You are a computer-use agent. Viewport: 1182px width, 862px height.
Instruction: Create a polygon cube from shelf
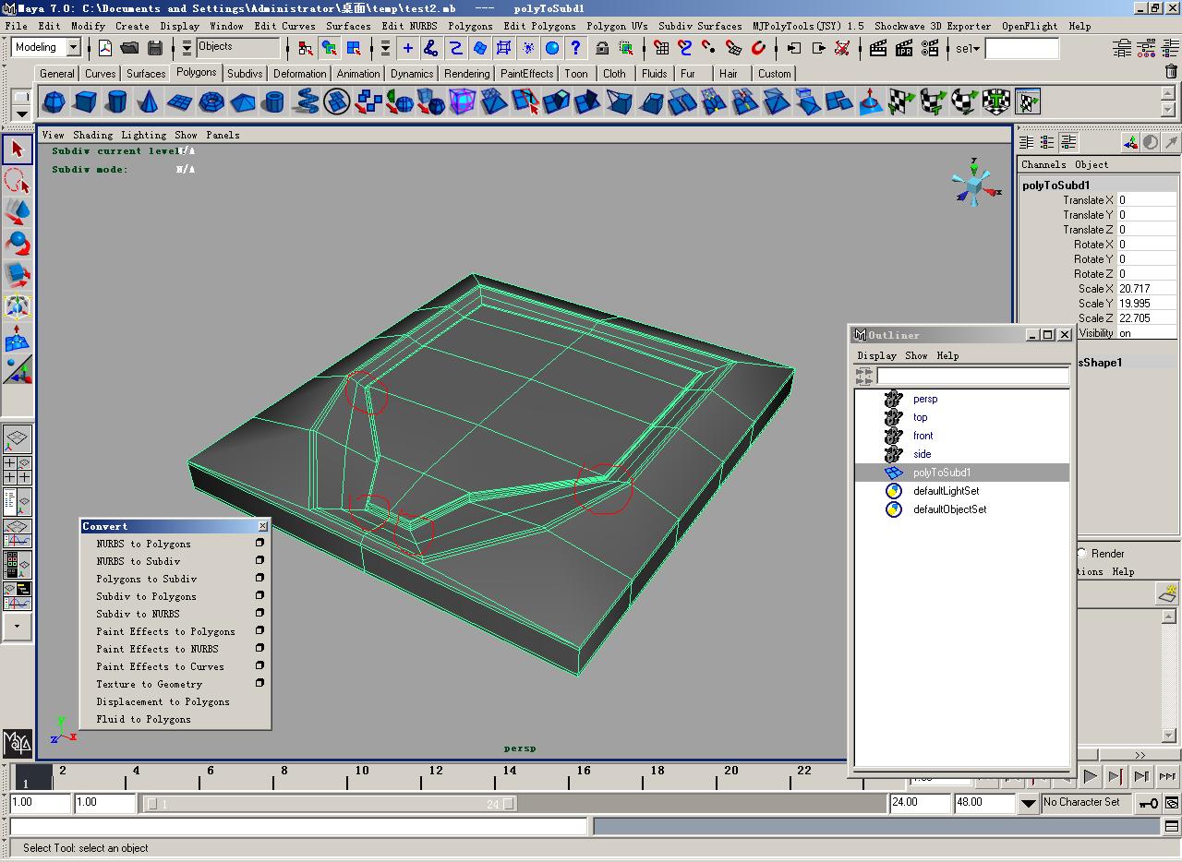[x=86, y=102]
